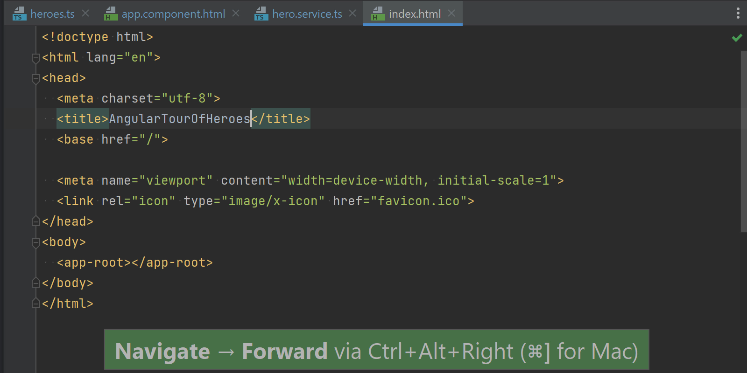Click the "viewport" attribute value
This screenshot has height=373, width=747.
pyautogui.click(x=176, y=180)
